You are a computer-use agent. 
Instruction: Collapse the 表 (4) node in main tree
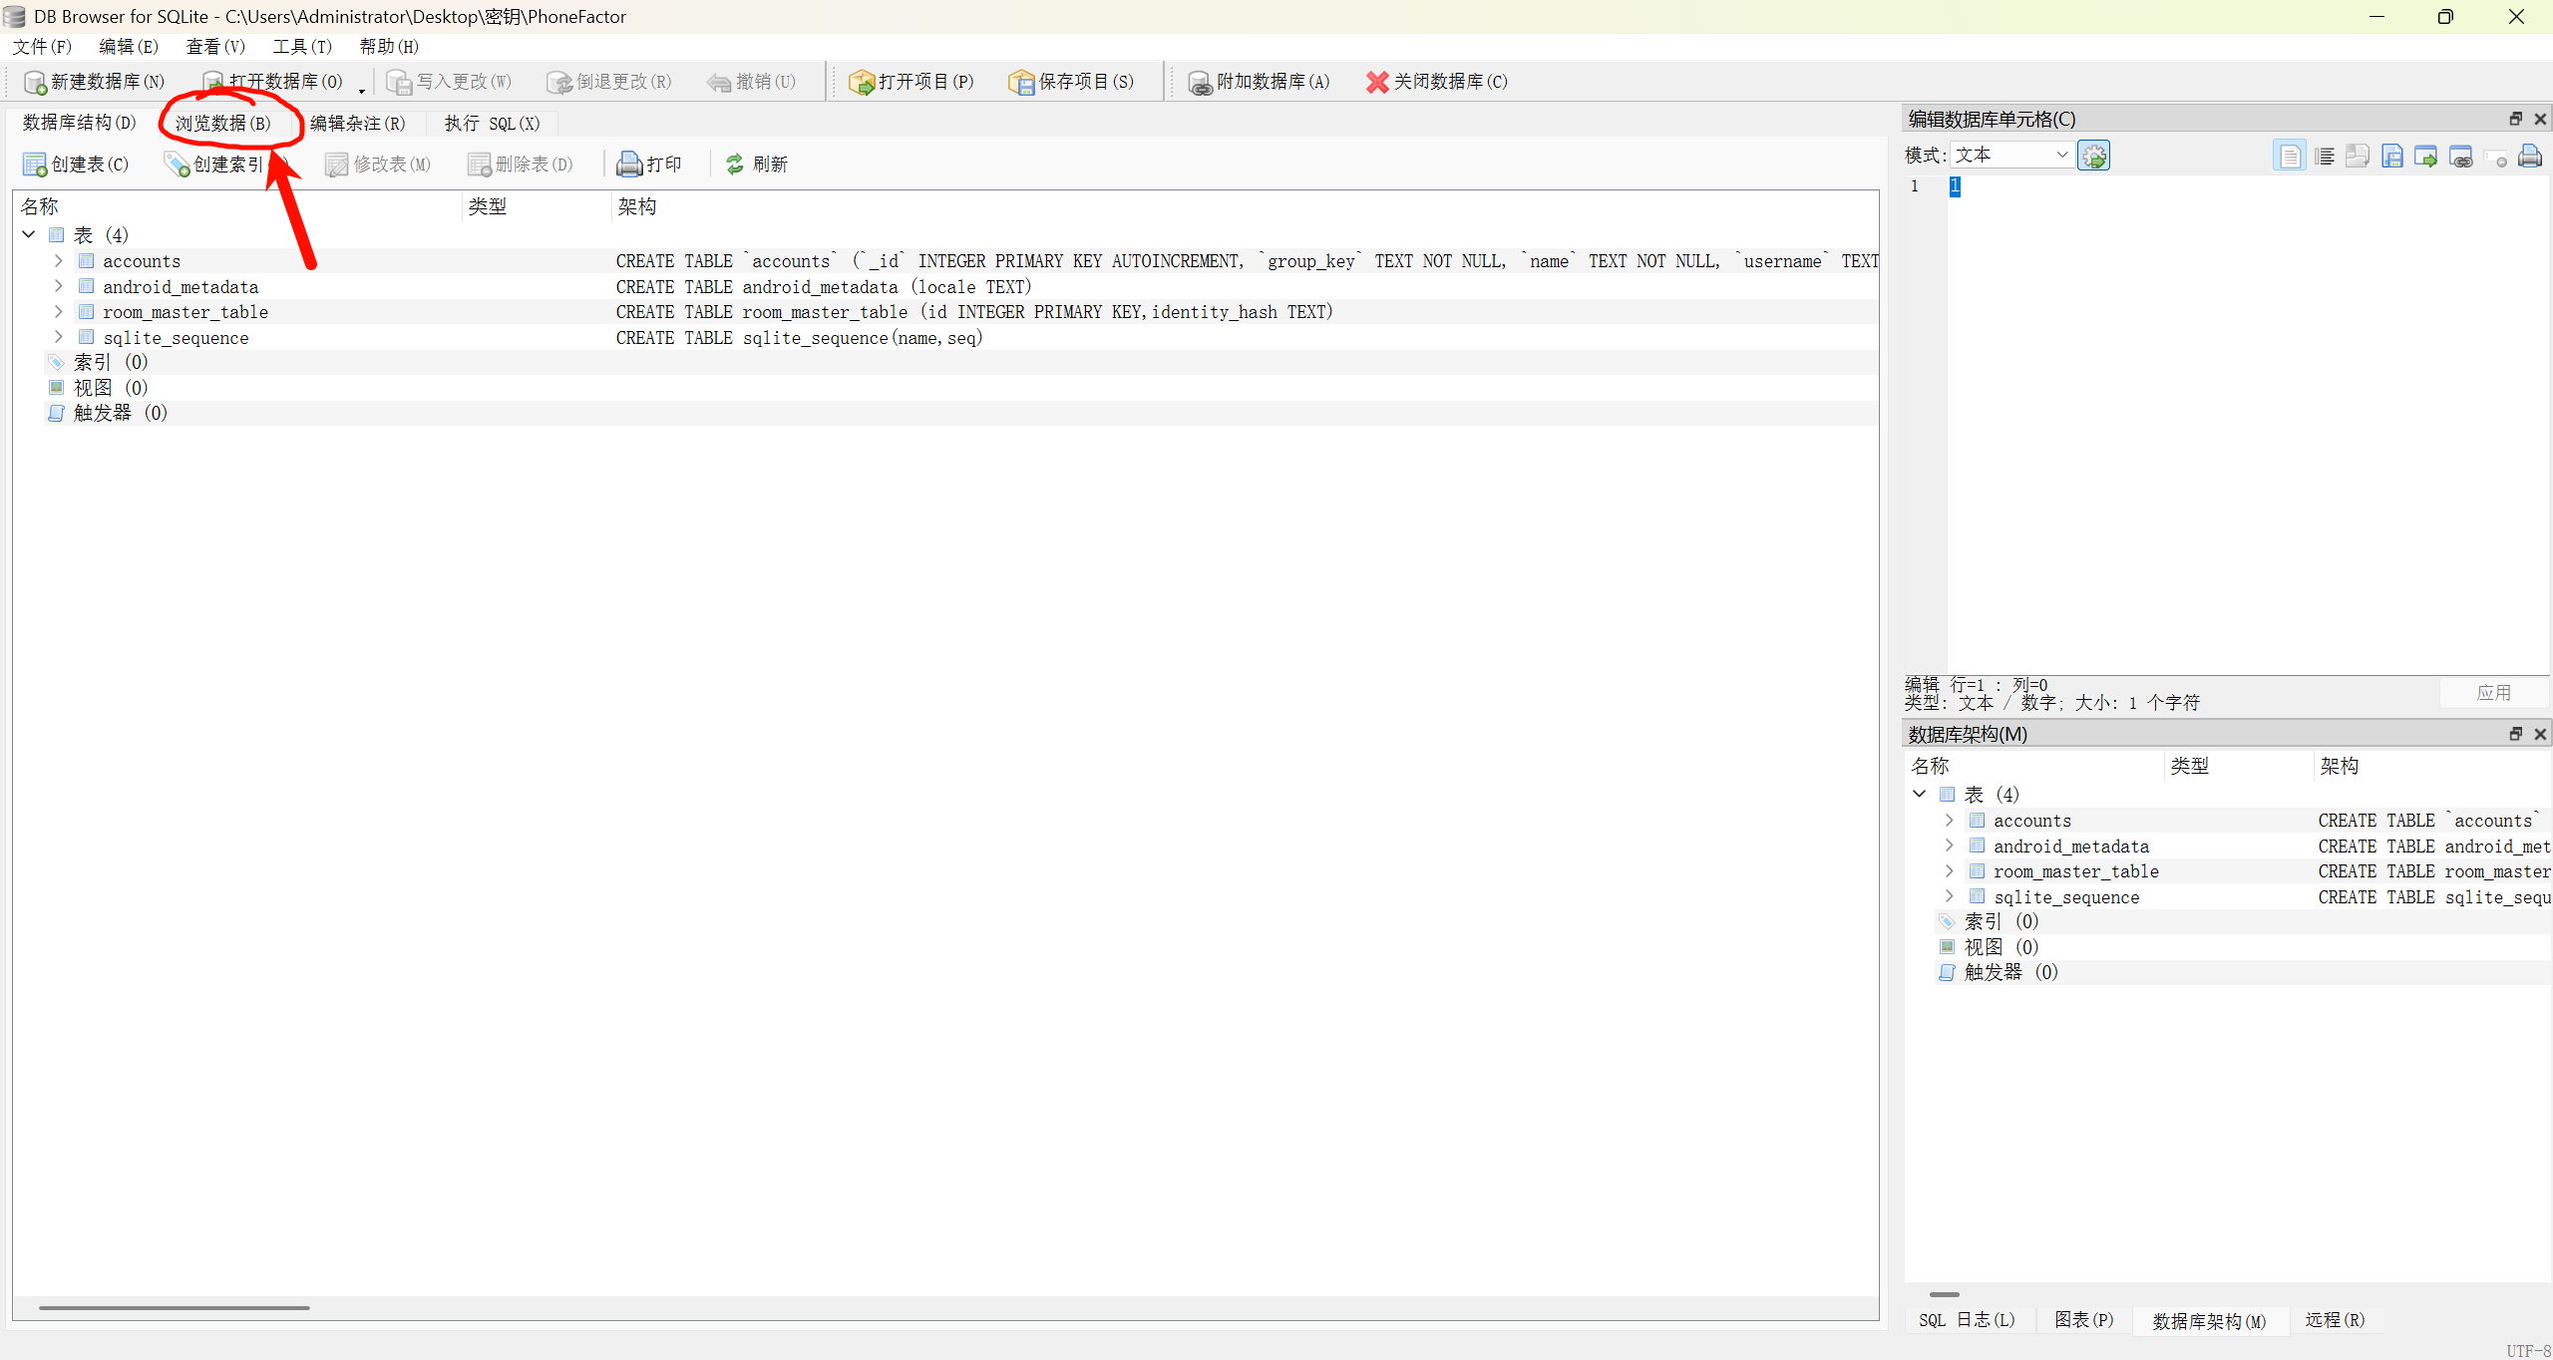tap(29, 235)
